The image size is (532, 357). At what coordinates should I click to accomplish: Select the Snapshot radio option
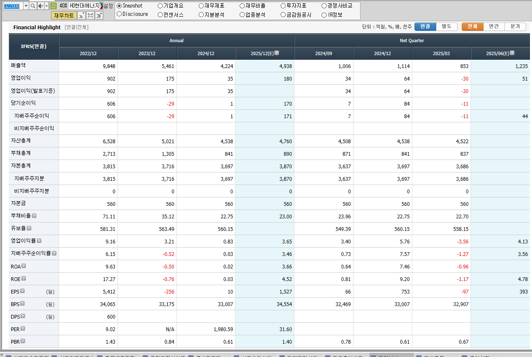[119, 6]
